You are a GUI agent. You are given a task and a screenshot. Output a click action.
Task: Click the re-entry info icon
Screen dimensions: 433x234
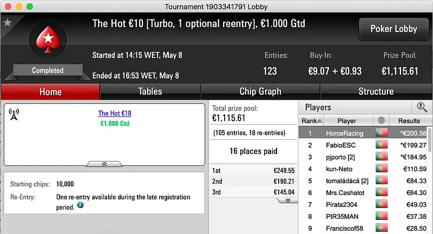click(x=81, y=206)
